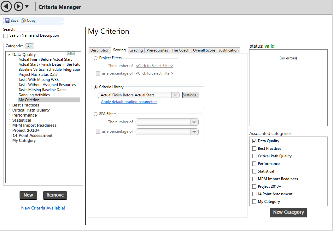Open the toolbar overflow options arrow

coord(62,22)
